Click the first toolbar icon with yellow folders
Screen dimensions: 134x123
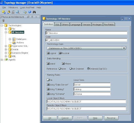[4, 12]
